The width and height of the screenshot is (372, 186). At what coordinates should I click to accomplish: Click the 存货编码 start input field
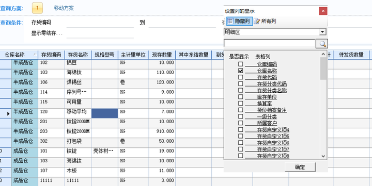100,23
